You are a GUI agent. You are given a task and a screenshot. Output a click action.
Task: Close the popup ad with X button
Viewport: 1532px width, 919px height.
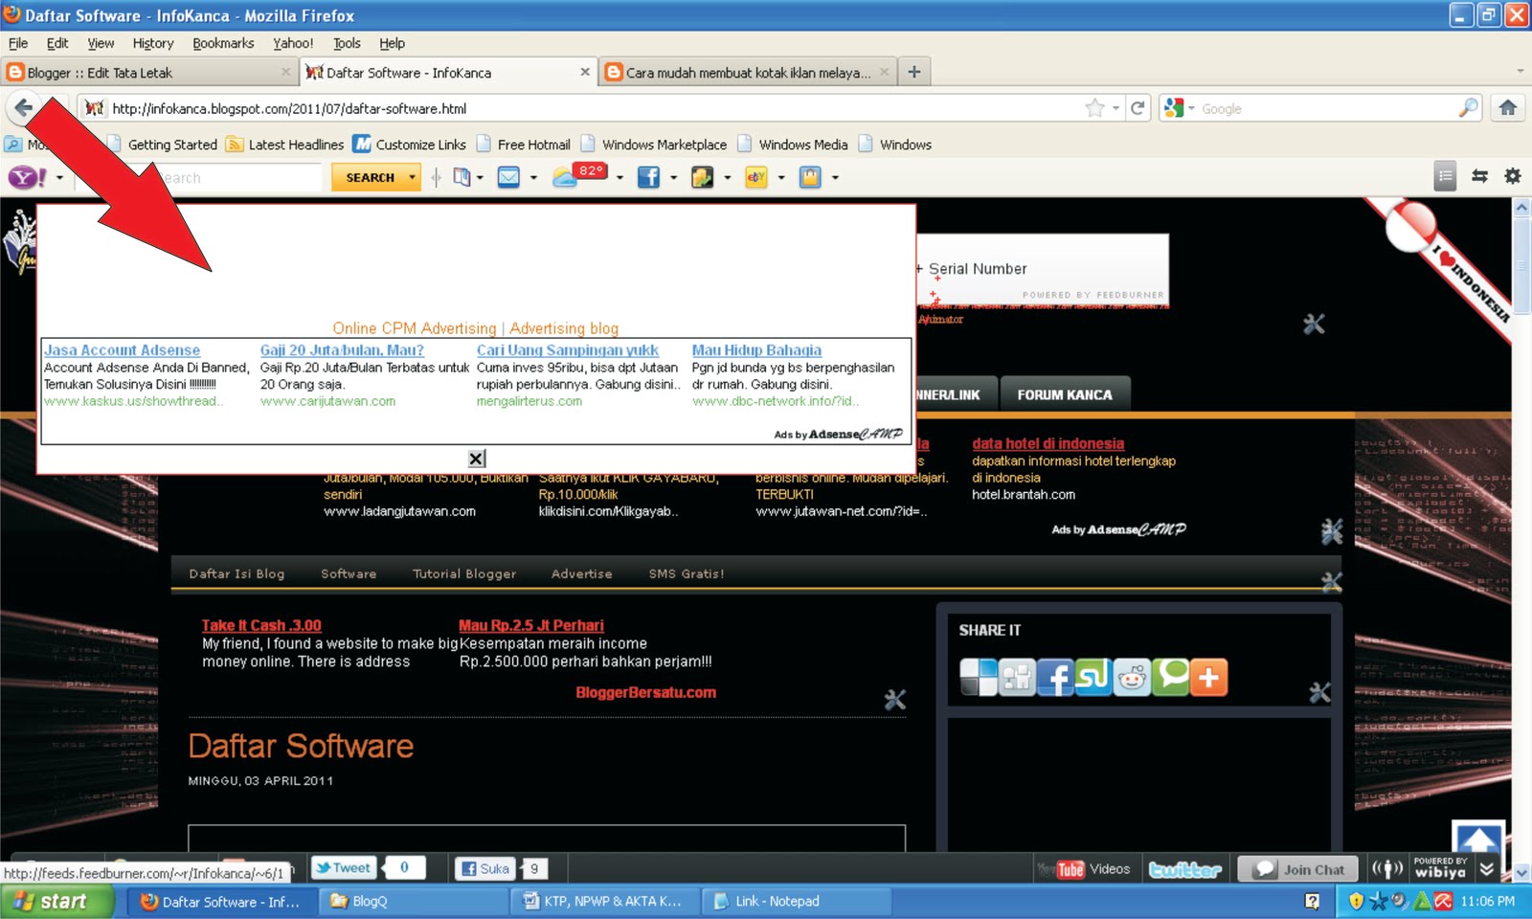pyautogui.click(x=476, y=459)
